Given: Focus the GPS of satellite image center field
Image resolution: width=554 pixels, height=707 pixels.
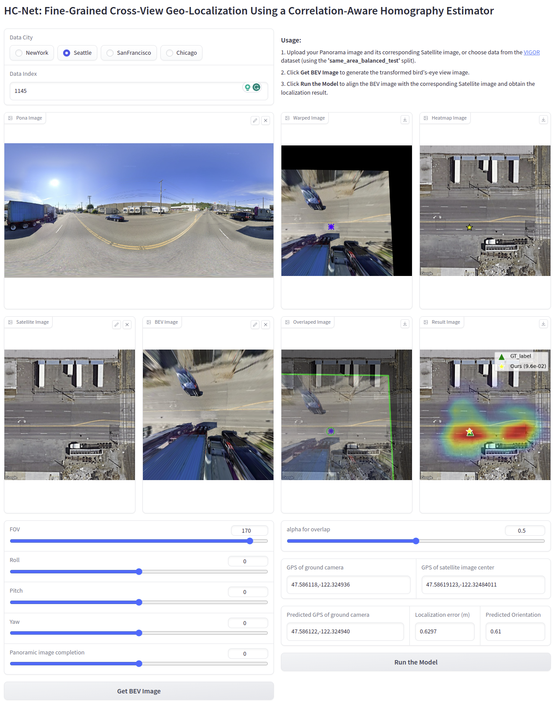Looking at the screenshot, I should (483, 585).
